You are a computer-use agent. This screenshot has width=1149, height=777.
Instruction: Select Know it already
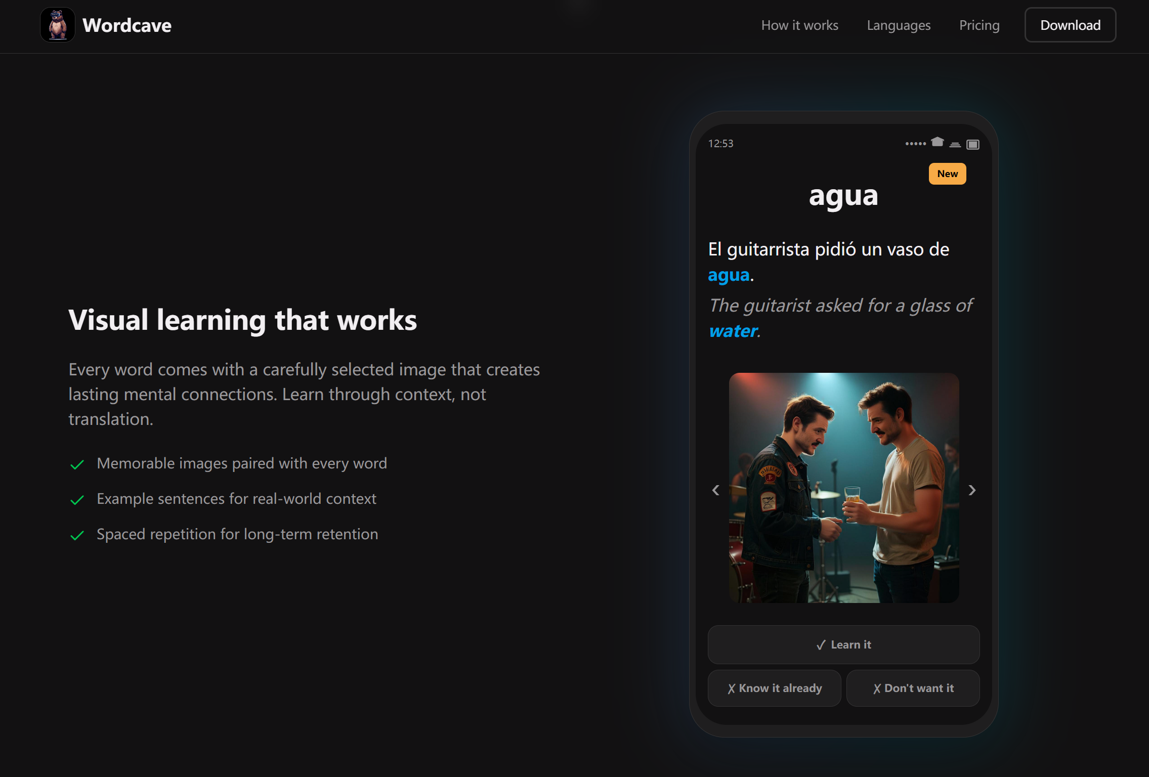click(x=774, y=688)
